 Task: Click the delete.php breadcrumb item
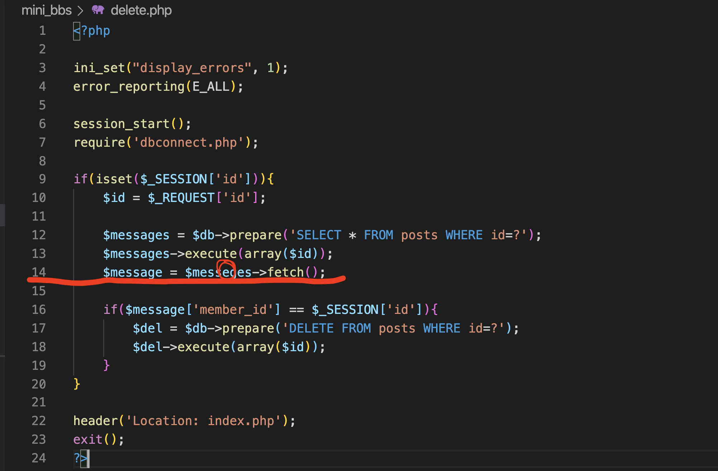pyautogui.click(x=141, y=10)
